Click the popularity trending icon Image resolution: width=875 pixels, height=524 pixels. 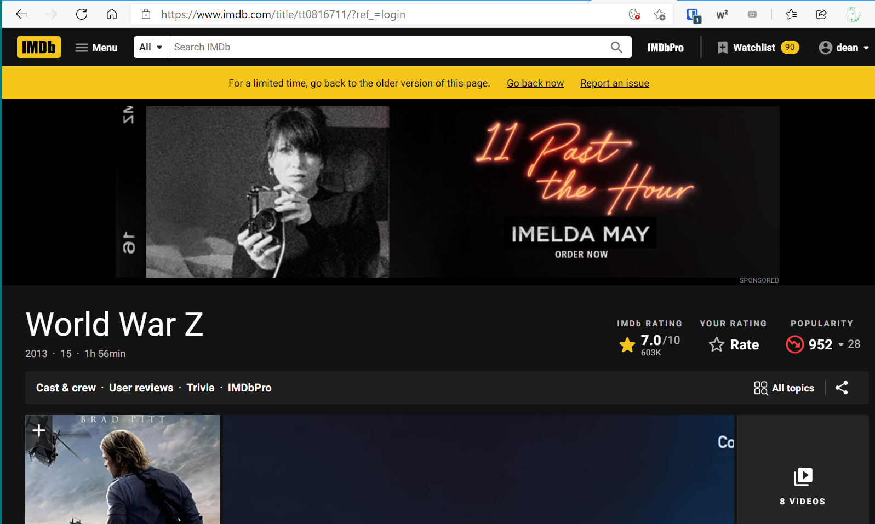(x=794, y=344)
